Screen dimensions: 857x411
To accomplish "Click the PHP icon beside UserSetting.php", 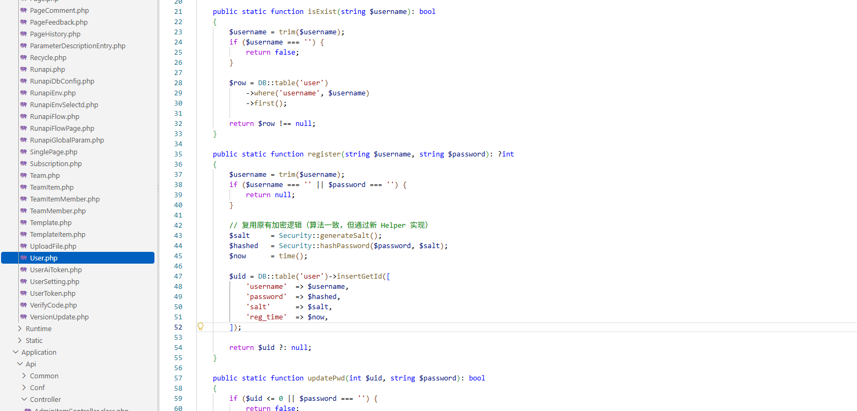I will click(24, 281).
